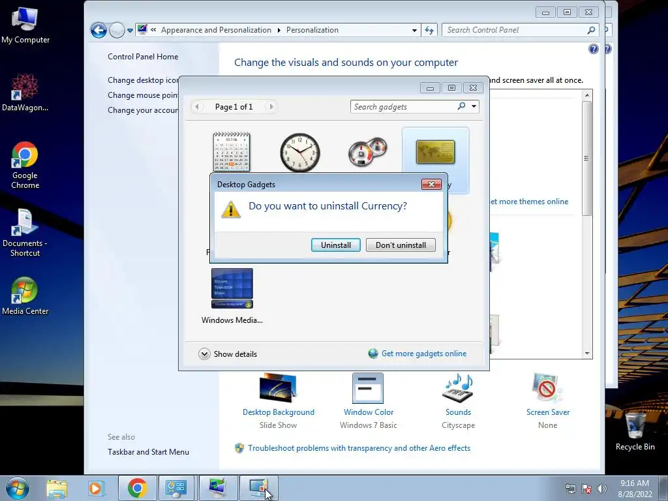Click the Back button in Control Panel
This screenshot has height=501, width=668.
pyautogui.click(x=99, y=30)
